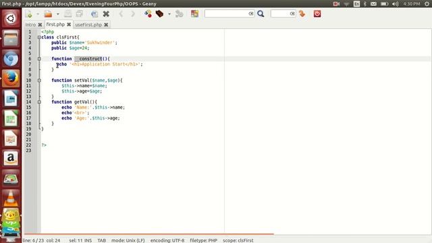This screenshot has height=243, width=432.
Task: Open the sound volume indicator in top panel
Action: click(x=395, y=4)
